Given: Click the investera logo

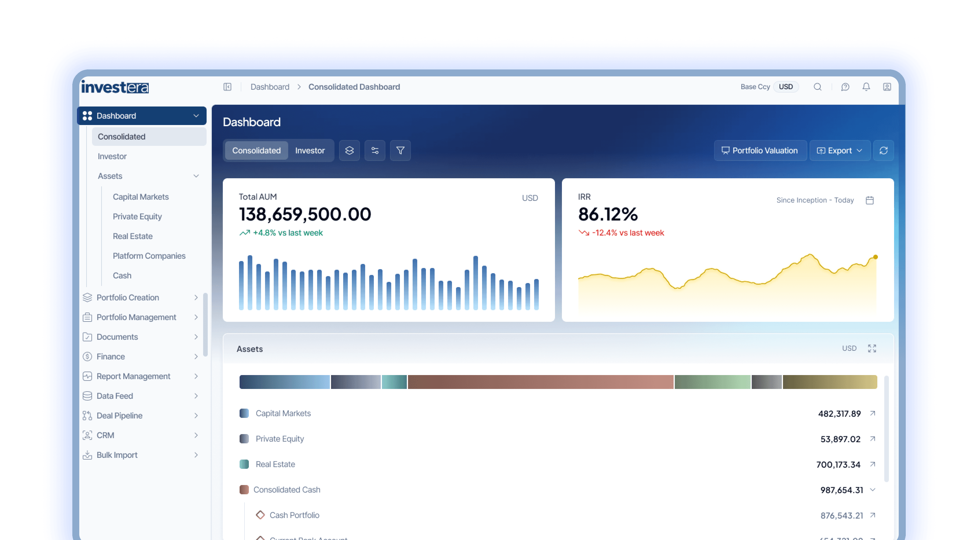Looking at the screenshot, I should click(x=115, y=87).
